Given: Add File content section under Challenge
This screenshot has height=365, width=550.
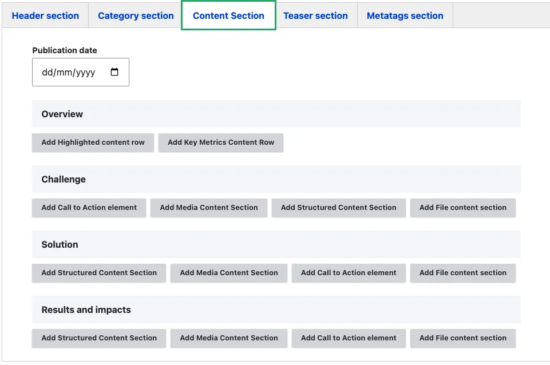Looking at the screenshot, I should pyautogui.click(x=463, y=208).
